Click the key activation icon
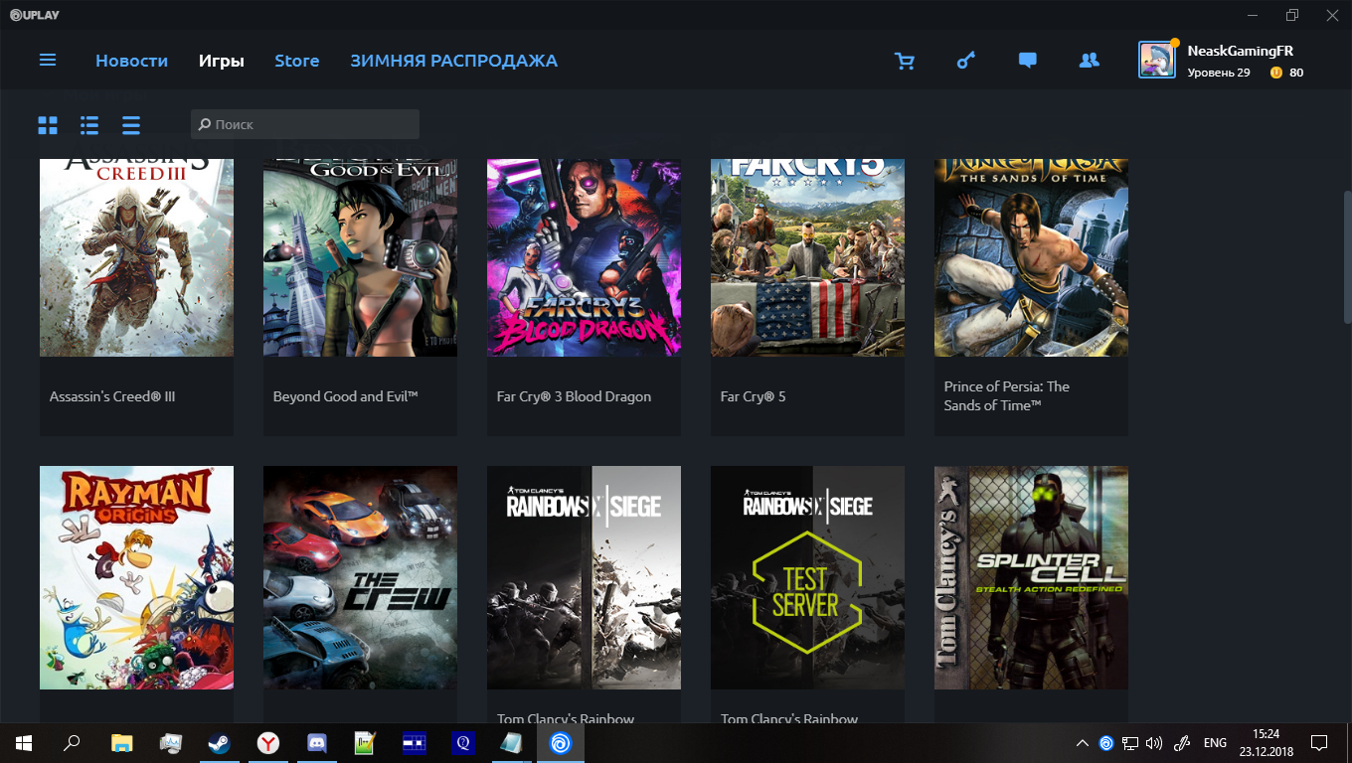1352x763 pixels. click(966, 61)
